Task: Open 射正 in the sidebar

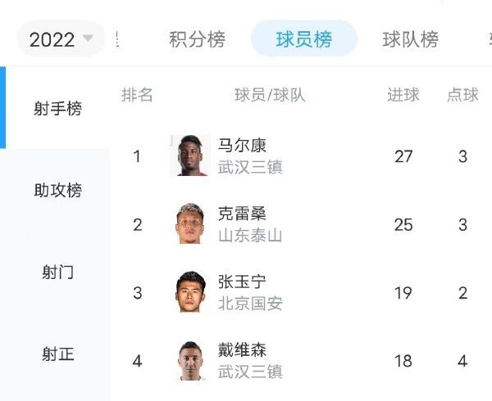Action: [x=57, y=354]
